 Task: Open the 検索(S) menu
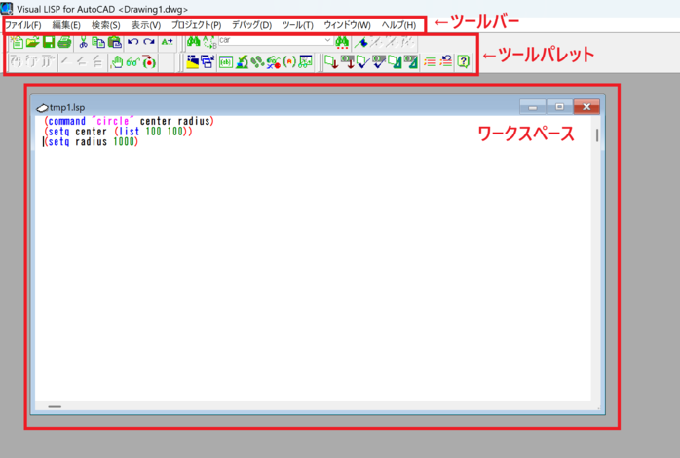pyautogui.click(x=106, y=25)
